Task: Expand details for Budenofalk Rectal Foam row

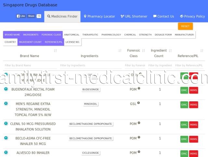Action: (6, 89)
